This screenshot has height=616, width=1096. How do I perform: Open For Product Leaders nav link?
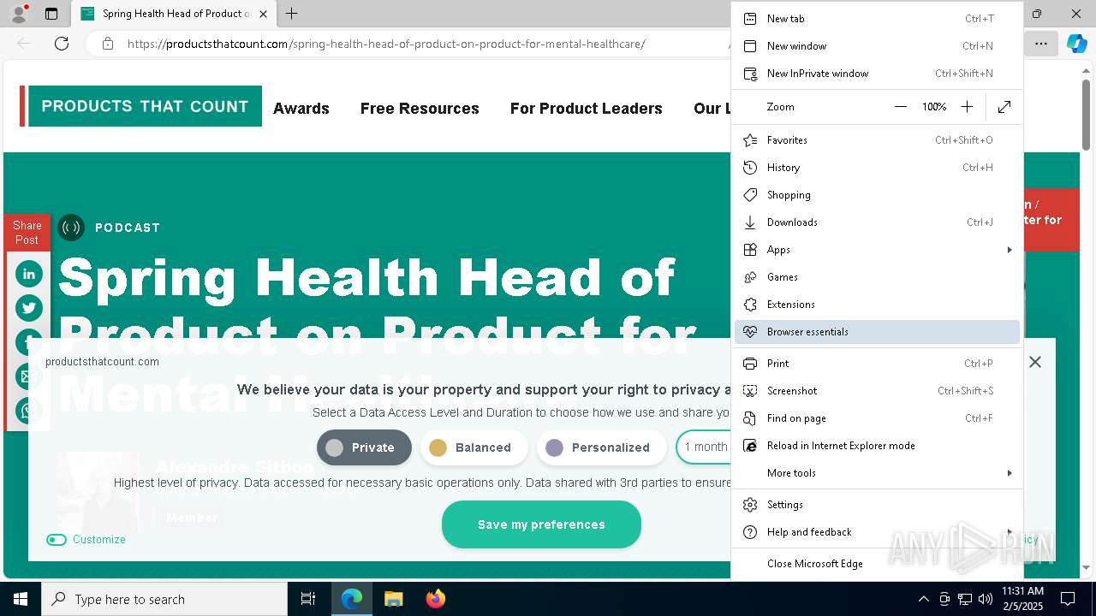point(587,109)
